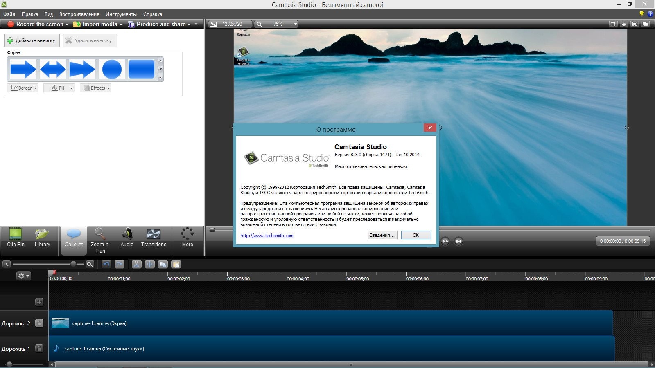
Task: Select the double-headed arrow callout shape
Action: point(52,69)
